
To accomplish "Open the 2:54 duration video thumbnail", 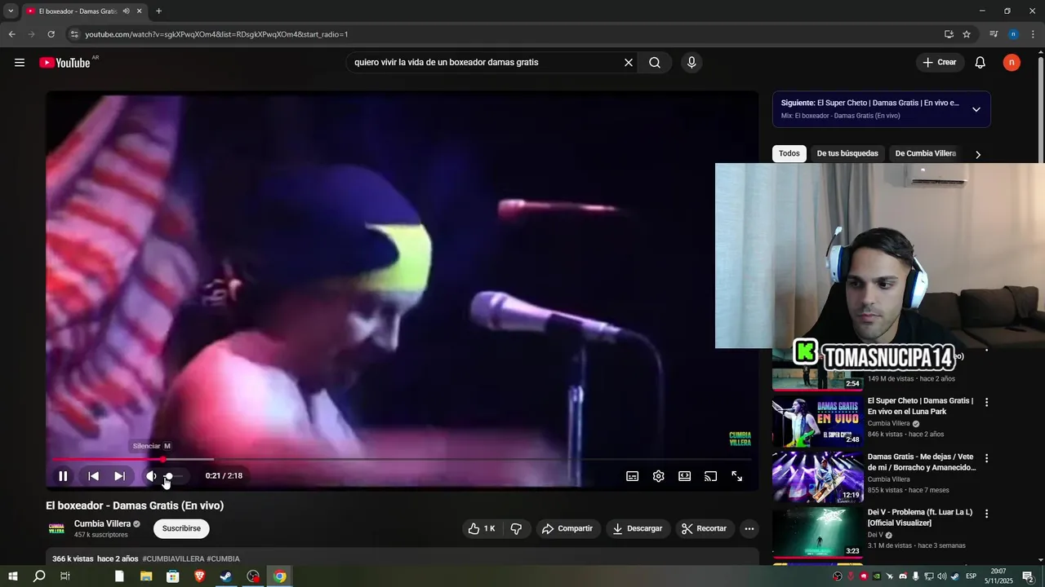I will click(x=817, y=371).
